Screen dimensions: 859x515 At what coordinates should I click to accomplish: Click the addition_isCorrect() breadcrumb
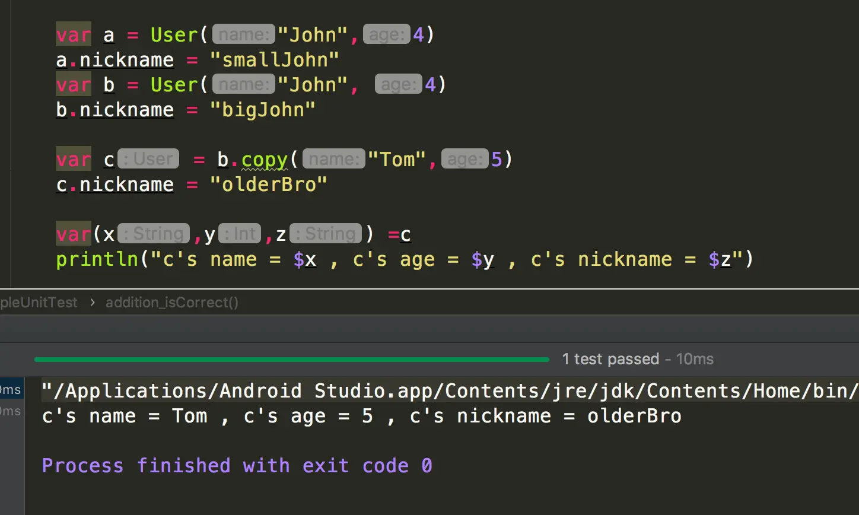coord(171,303)
